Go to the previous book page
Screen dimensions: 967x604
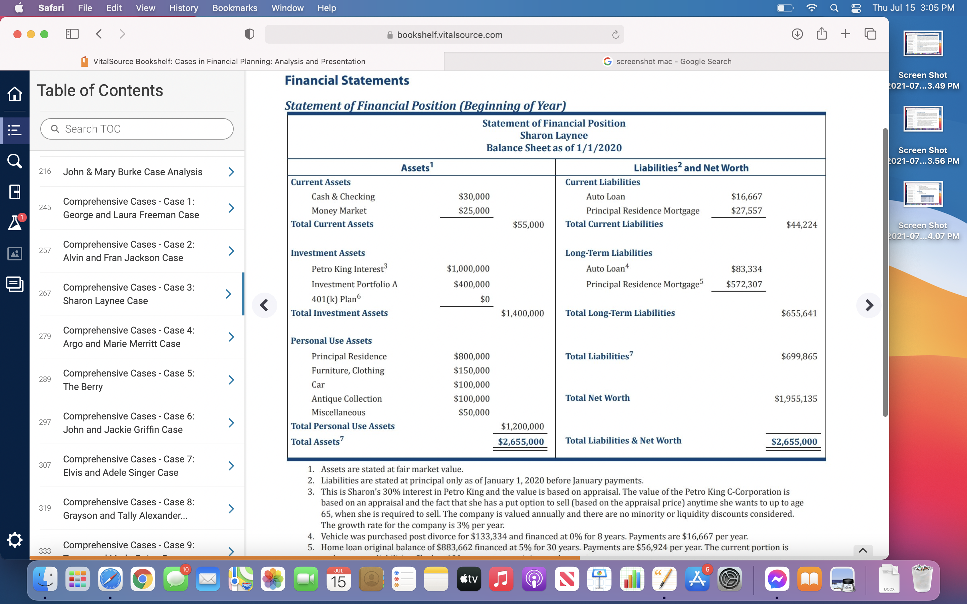click(264, 305)
